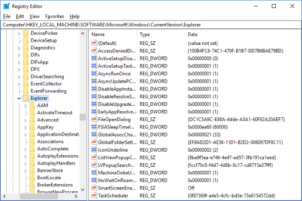Click the string icon beside ListViewPopupC... value
The height and width of the screenshot is (201, 302).
point(94,157)
